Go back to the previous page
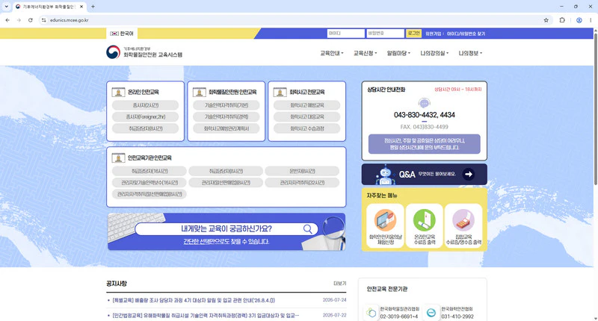598x321 pixels. (7, 20)
